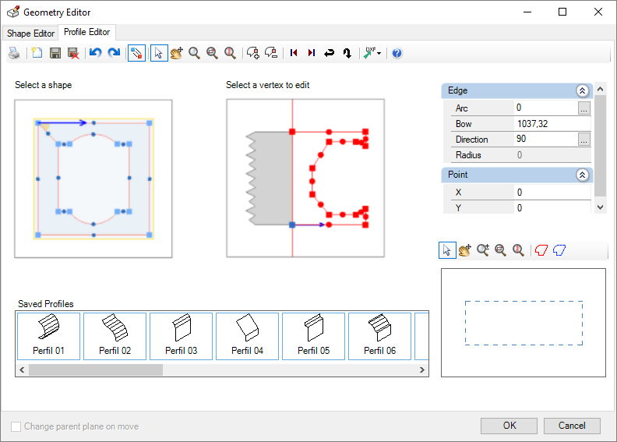
Task: Open the help question mark icon
Action: [397, 53]
